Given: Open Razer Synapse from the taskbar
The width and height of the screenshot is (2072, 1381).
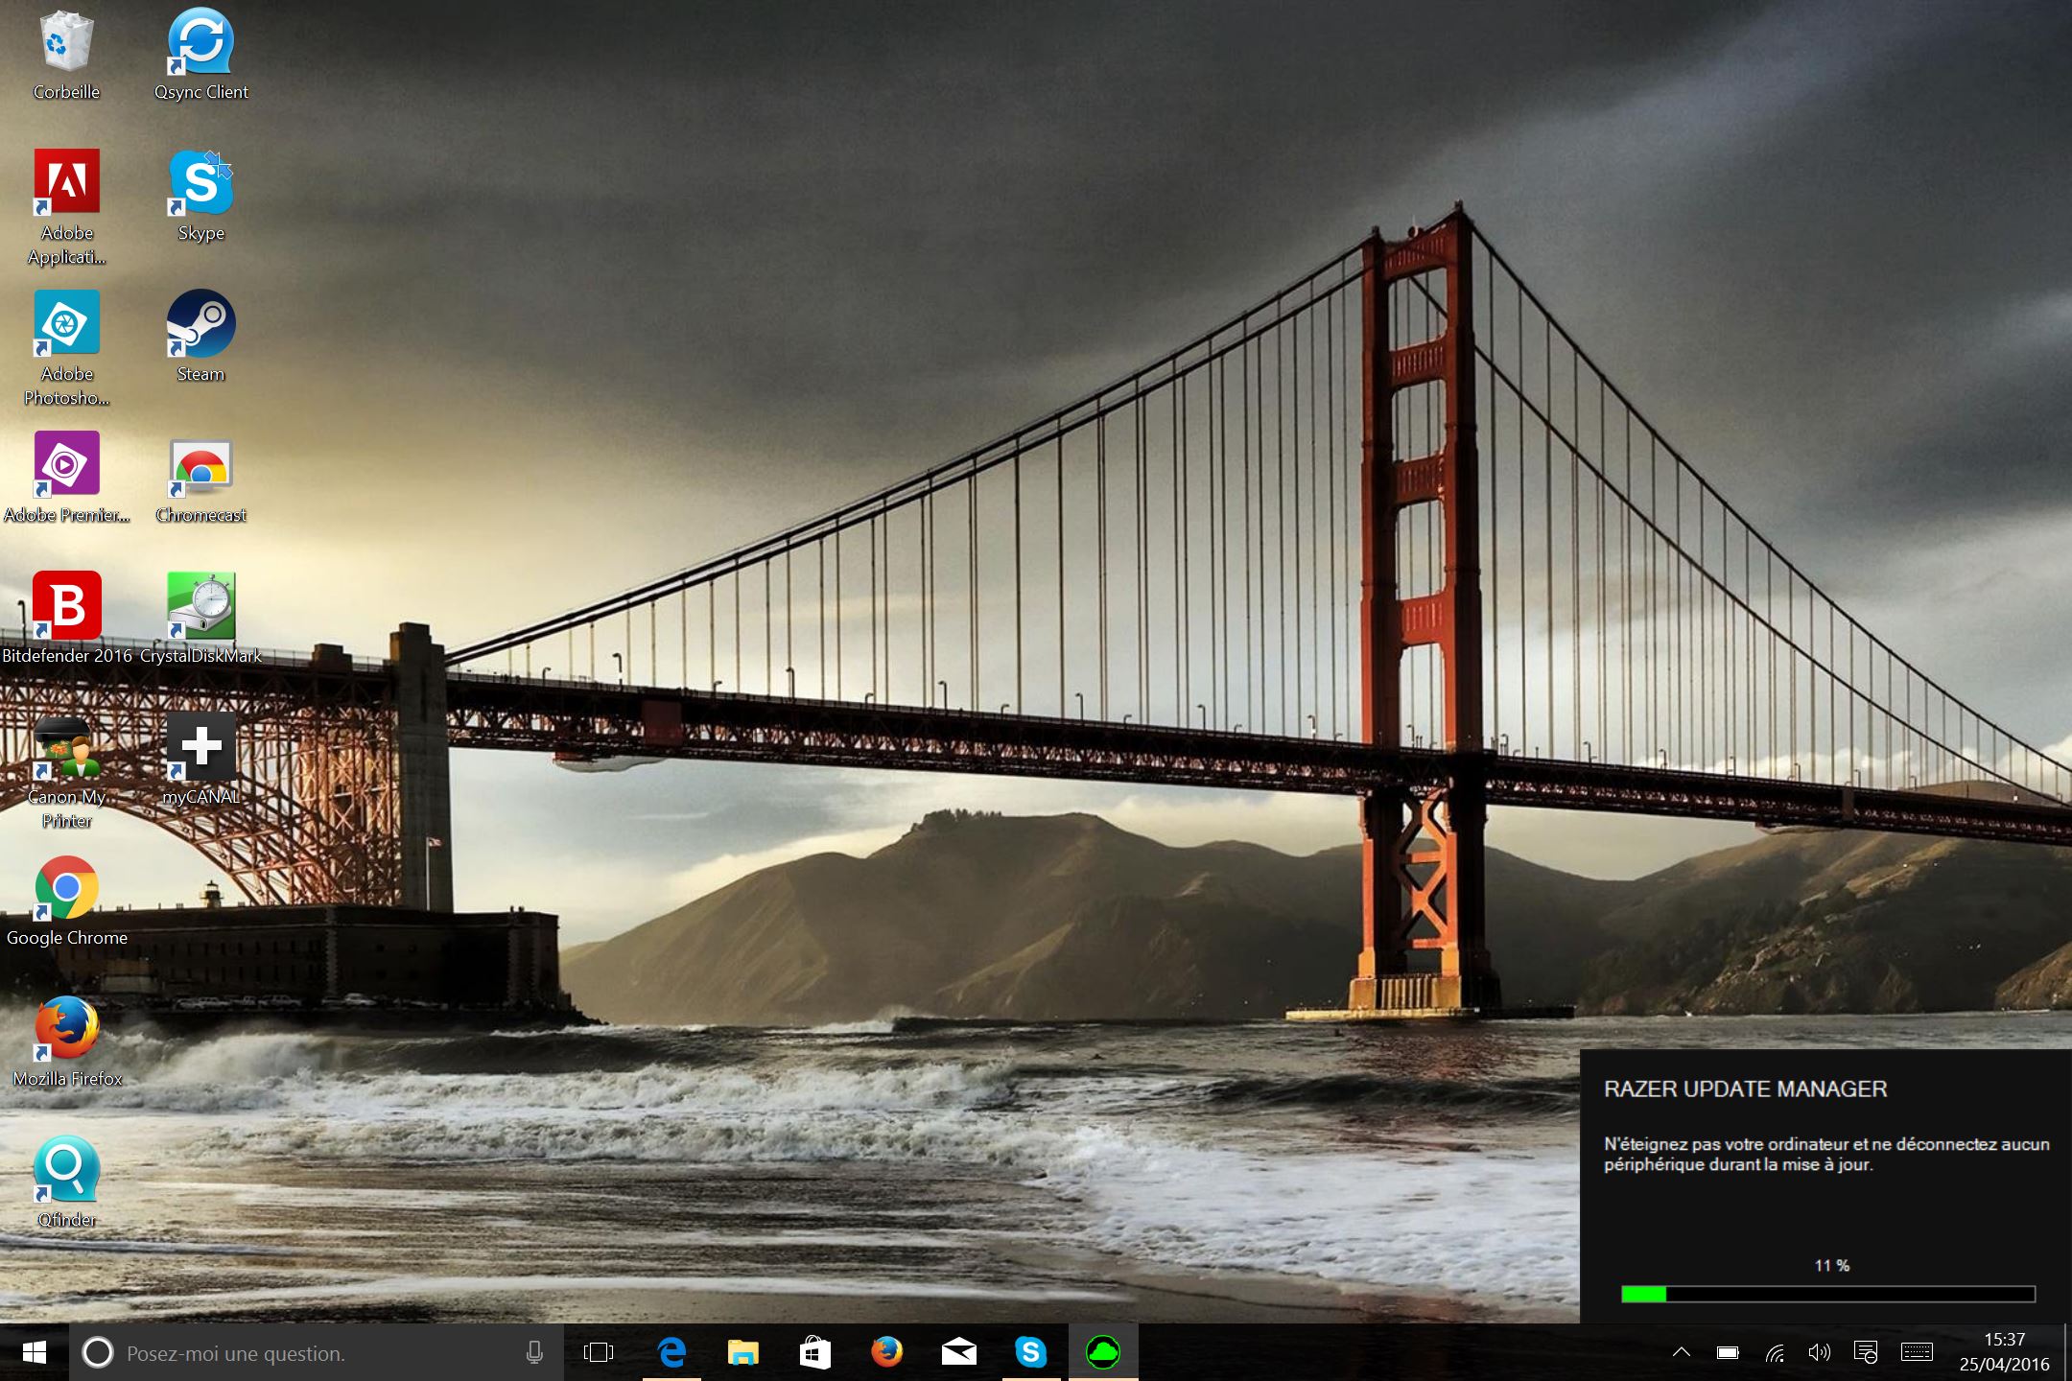Looking at the screenshot, I should 1103,1352.
